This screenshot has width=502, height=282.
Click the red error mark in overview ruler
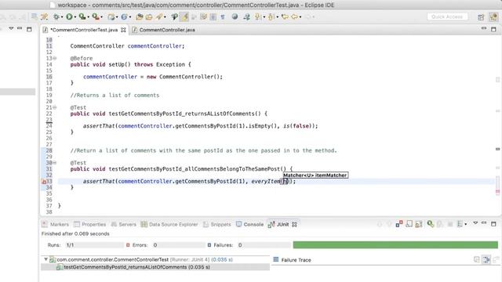[497, 191]
